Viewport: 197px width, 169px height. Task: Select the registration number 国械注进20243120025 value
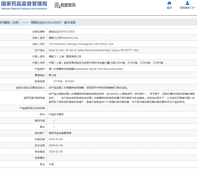[x=62, y=32]
